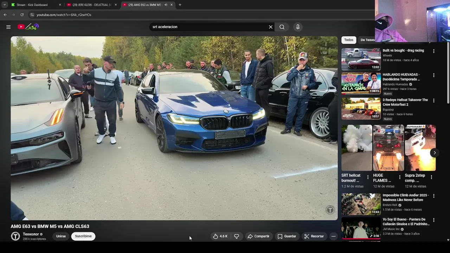Go to the YouTube home logo
This screenshot has width=450, height=253.
[x=28, y=27]
